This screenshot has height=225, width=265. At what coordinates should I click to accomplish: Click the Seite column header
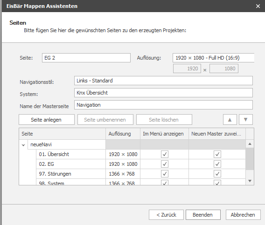63,134
